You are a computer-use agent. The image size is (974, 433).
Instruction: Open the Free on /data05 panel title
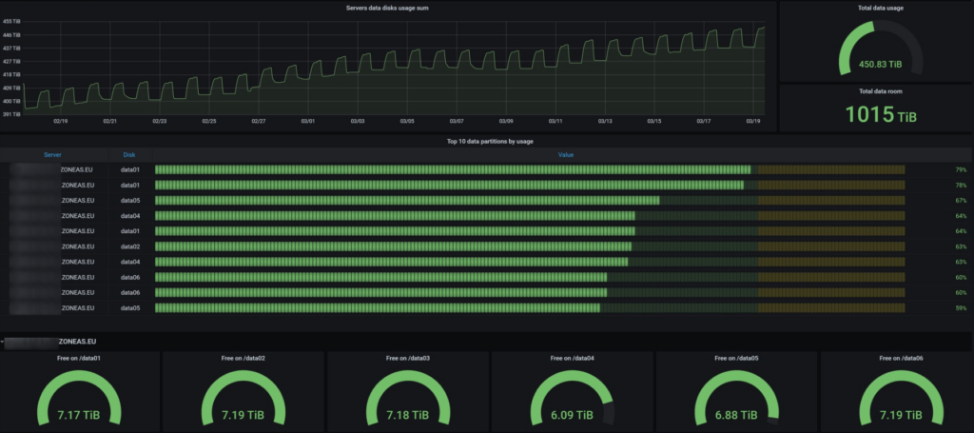(737, 358)
